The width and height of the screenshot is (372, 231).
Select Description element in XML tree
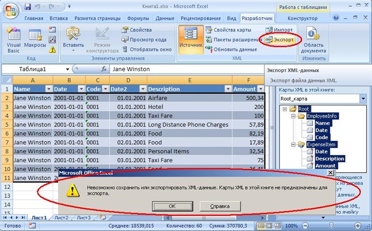click(329, 158)
